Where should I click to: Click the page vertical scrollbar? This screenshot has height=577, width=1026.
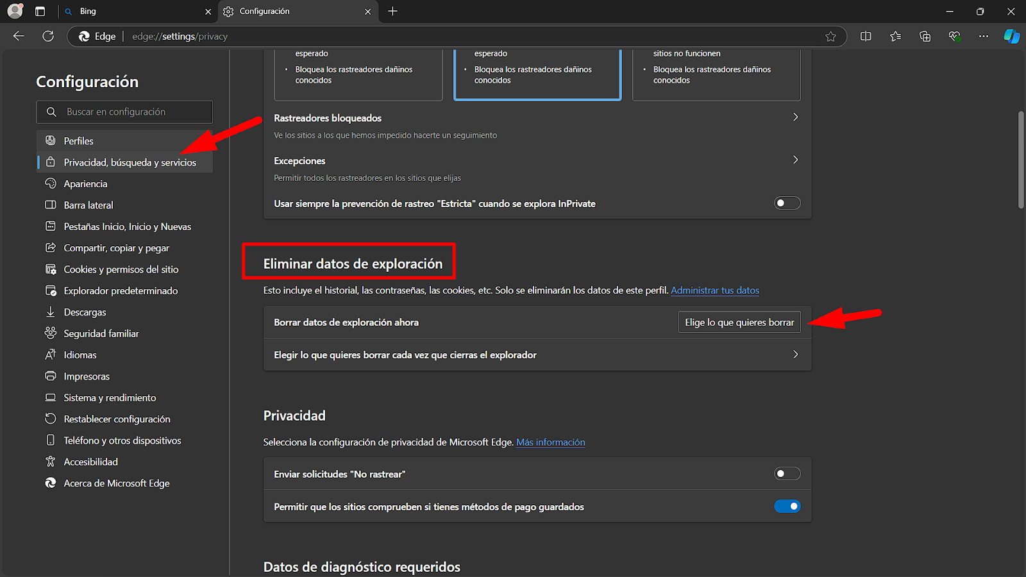tap(1021, 160)
